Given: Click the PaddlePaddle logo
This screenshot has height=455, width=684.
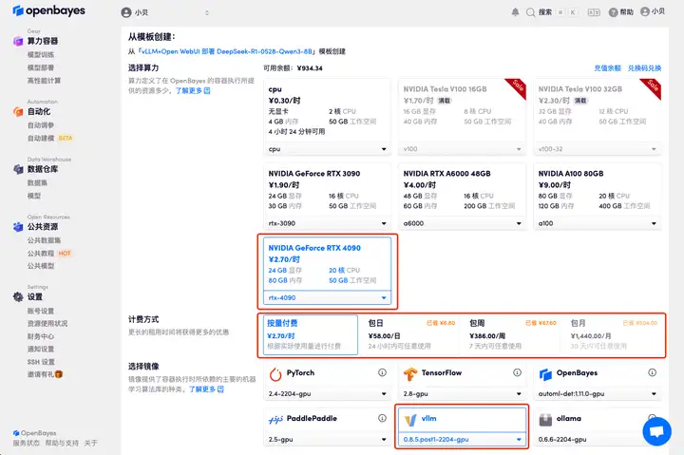Looking at the screenshot, I should coord(275,420).
